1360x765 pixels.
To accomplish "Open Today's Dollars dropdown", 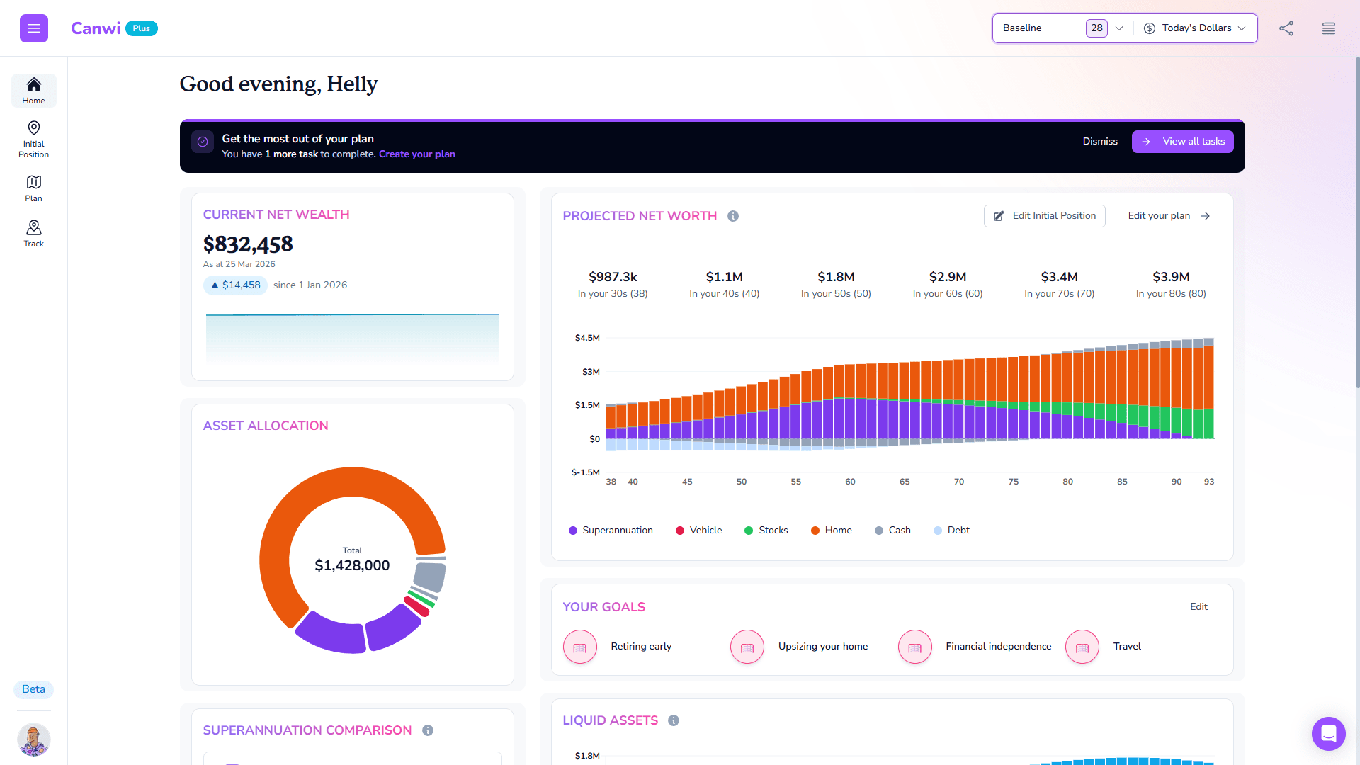I will click(x=1196, y=28).
